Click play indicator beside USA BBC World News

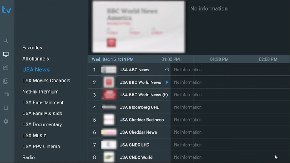tap(167, 82)
